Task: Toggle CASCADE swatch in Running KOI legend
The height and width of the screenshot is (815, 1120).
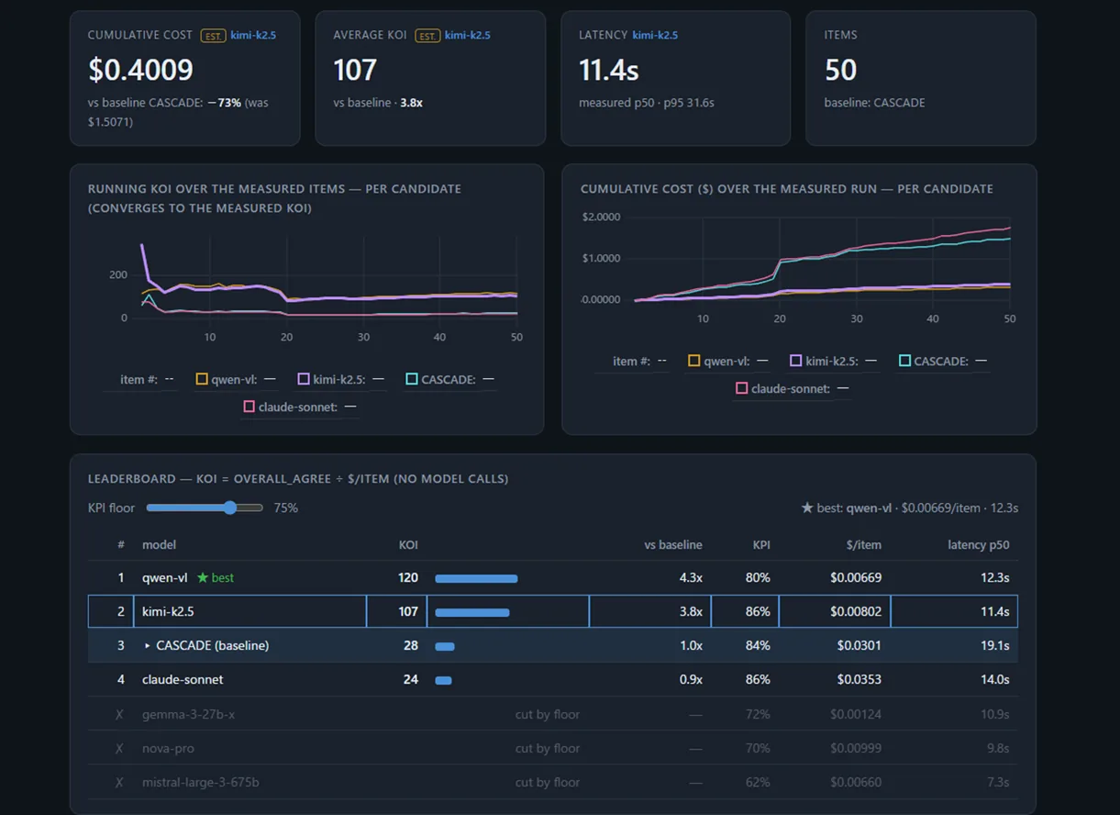Action: pos(412,379)
